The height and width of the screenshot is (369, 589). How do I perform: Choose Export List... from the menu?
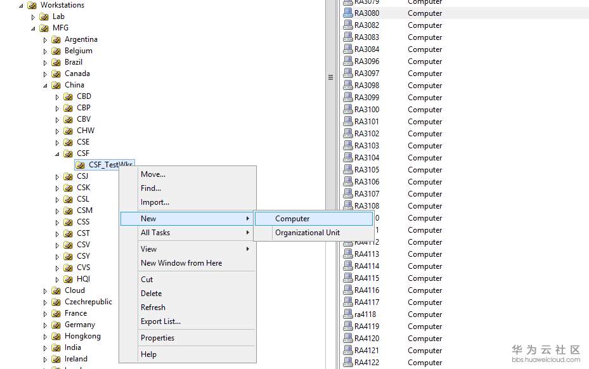point(188,321)
